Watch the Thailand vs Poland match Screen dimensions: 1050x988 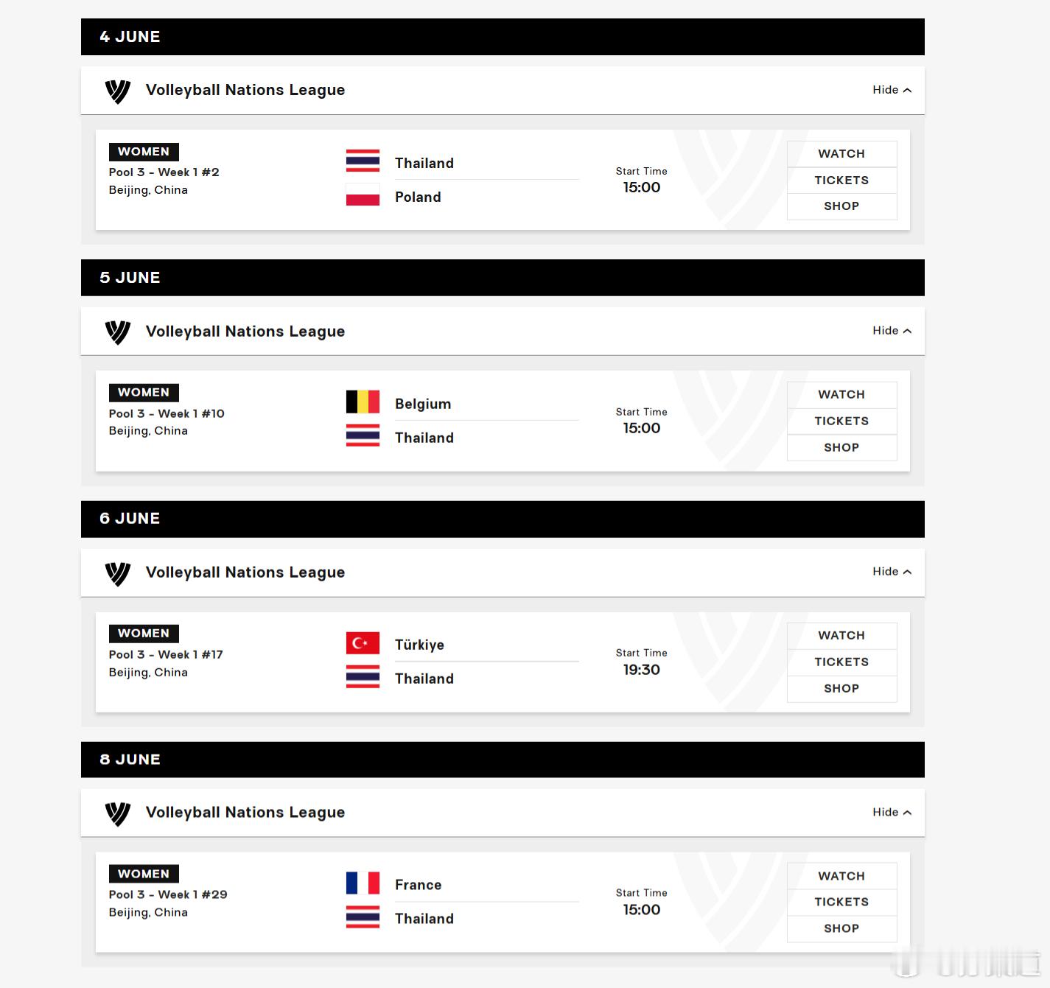point(841,154)
